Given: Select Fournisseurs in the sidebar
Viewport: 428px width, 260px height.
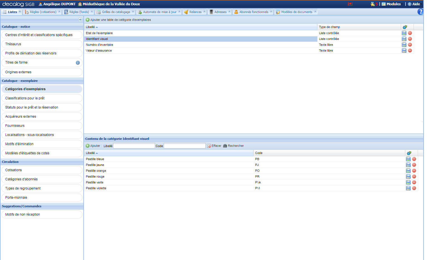Looking at the screenshot, I should pos(42,125).
